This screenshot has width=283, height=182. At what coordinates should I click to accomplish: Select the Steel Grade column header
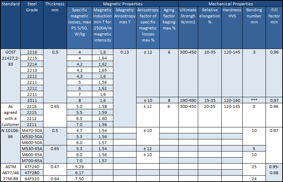[x=32, y=7]
